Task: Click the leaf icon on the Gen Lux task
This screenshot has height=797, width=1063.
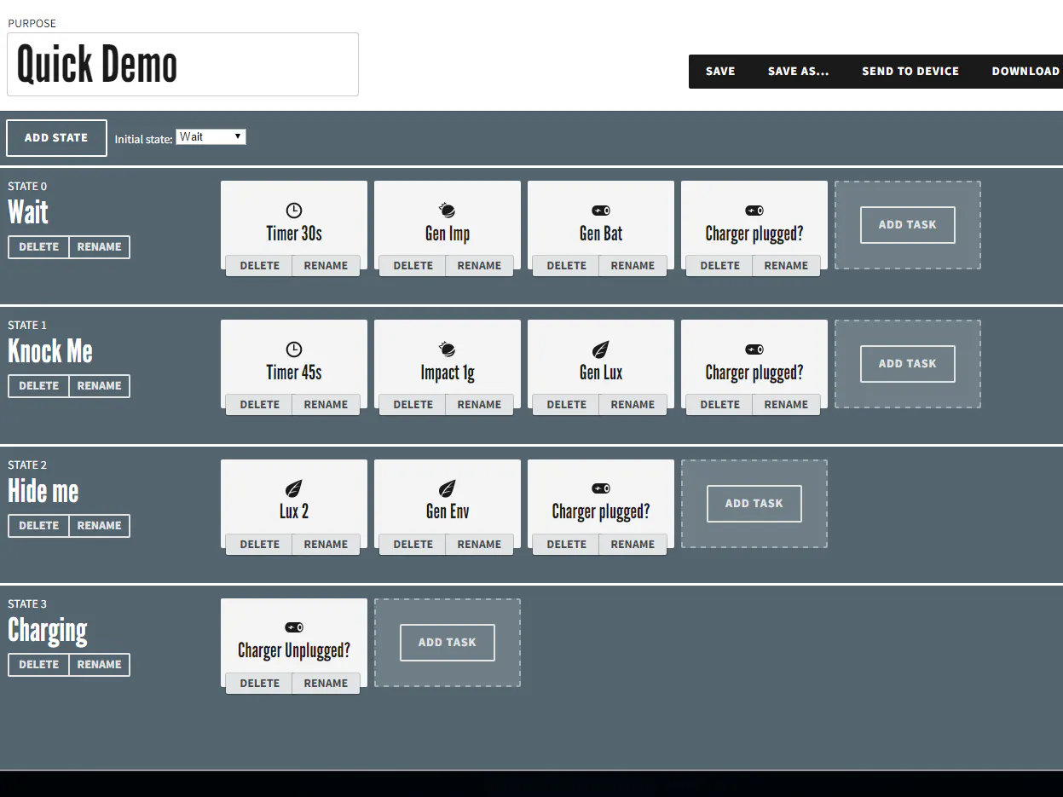Action: [600, 349]
